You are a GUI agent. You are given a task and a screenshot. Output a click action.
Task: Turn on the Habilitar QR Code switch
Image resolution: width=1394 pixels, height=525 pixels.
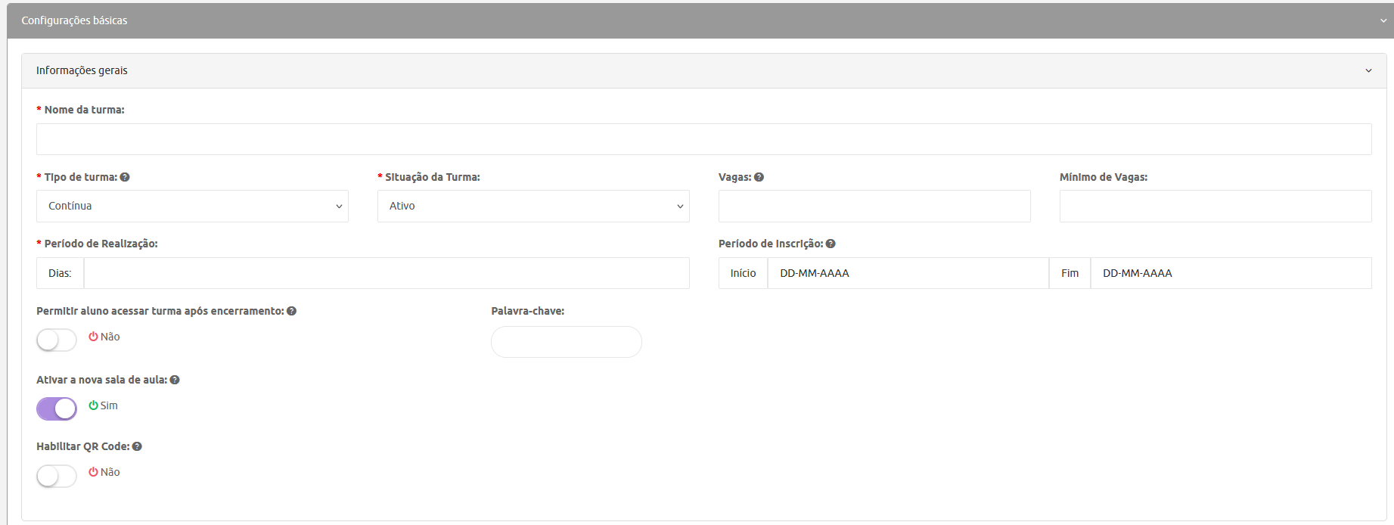57,476
